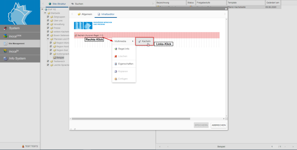Collapse the Startseite tree node
The width and height of the screenshot is (297, 150).
click(x=45, y=13)
